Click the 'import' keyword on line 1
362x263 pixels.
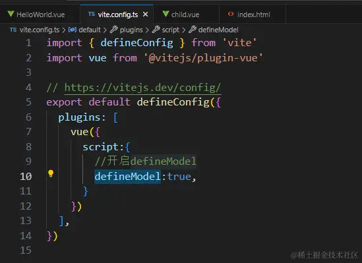(x=64, y=43)
